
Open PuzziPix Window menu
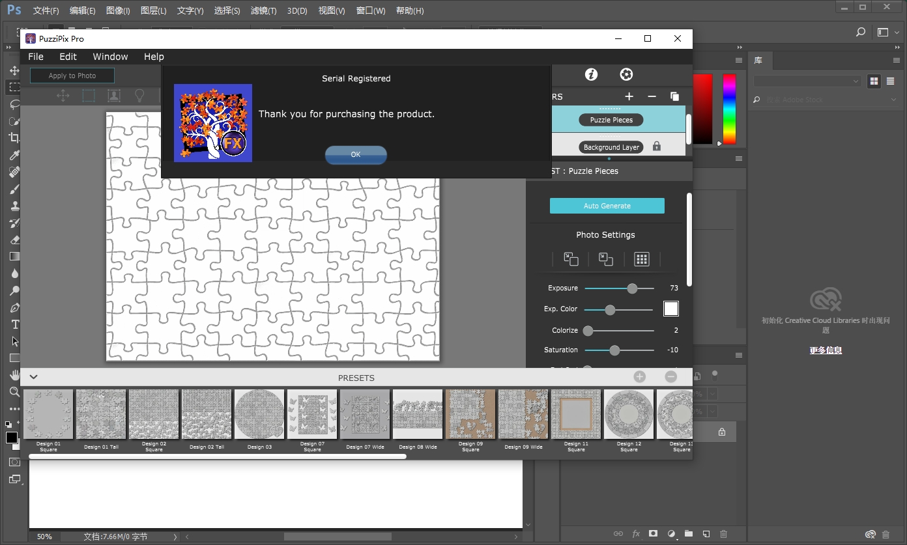110,57
